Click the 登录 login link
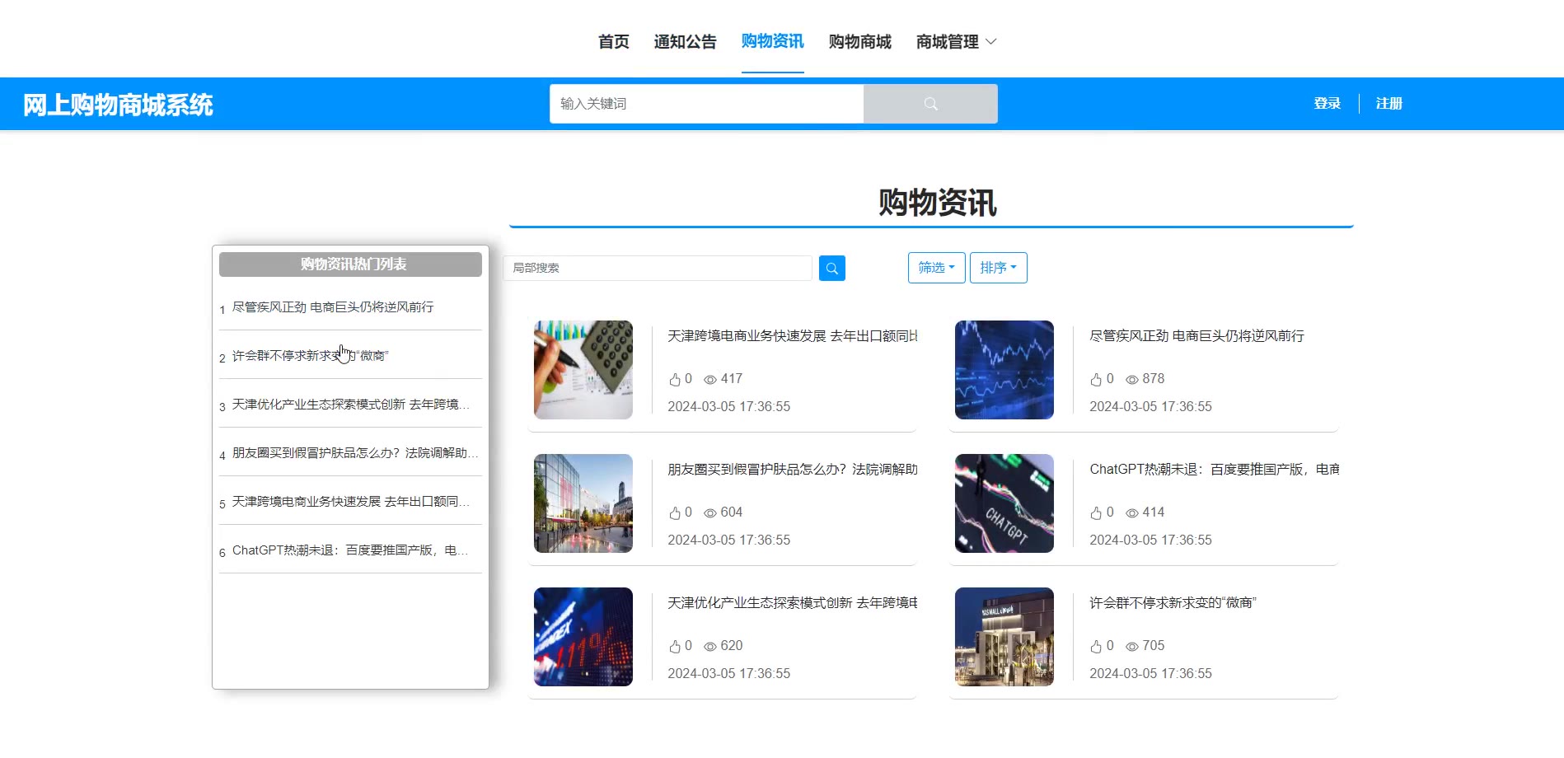Screen dimensions: 1564x758 [x=1328, y=104]
